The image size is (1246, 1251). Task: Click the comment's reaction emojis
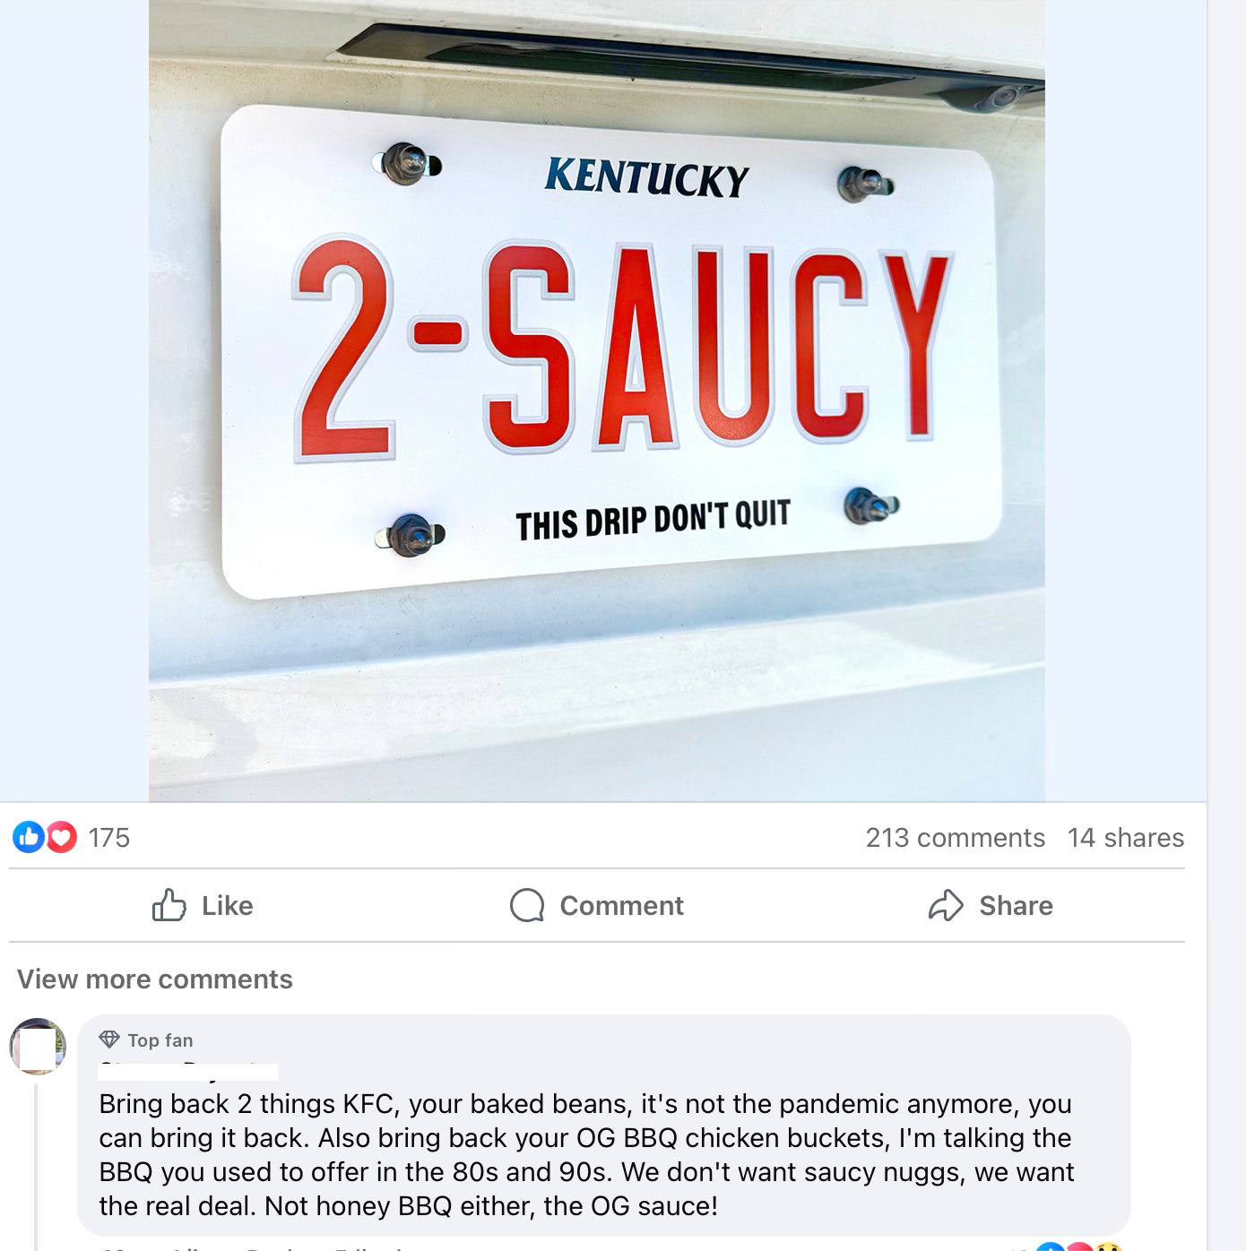tap(1080, 1246)
